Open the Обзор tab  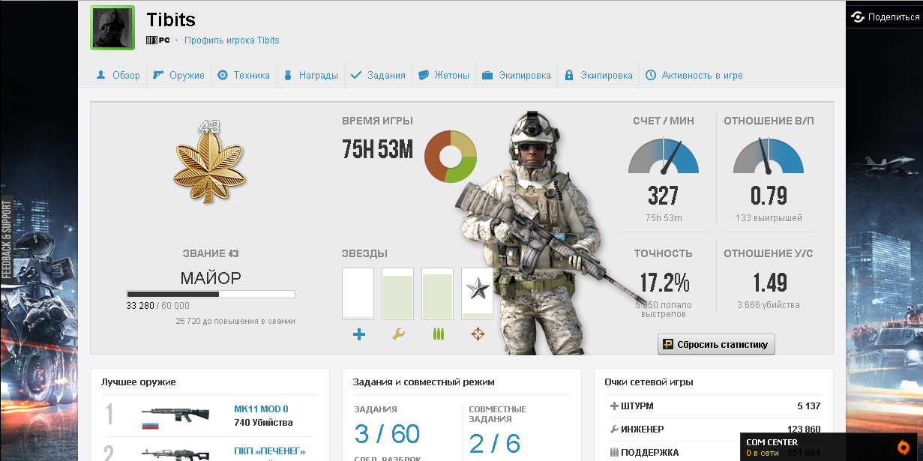coord(118,75)
